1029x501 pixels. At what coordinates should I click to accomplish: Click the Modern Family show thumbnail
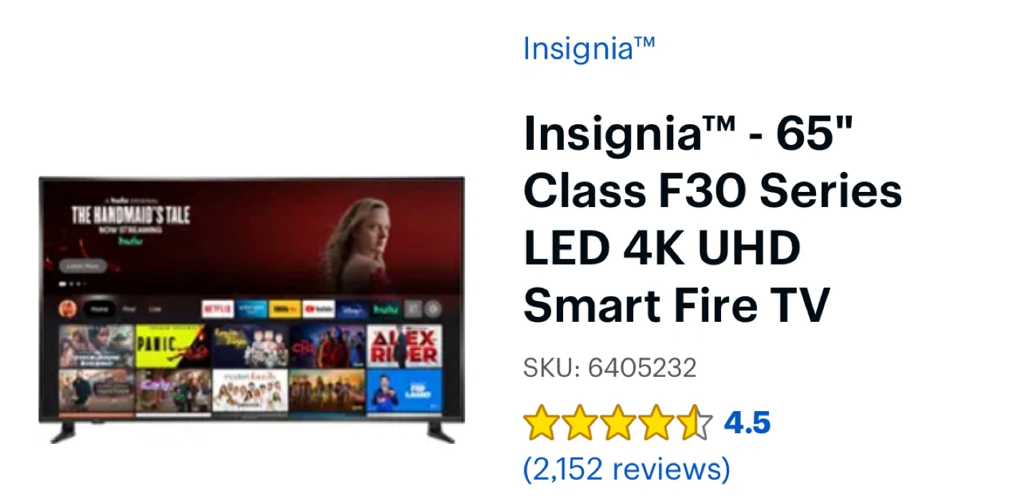pyautogui.click(x=249, y=390)
